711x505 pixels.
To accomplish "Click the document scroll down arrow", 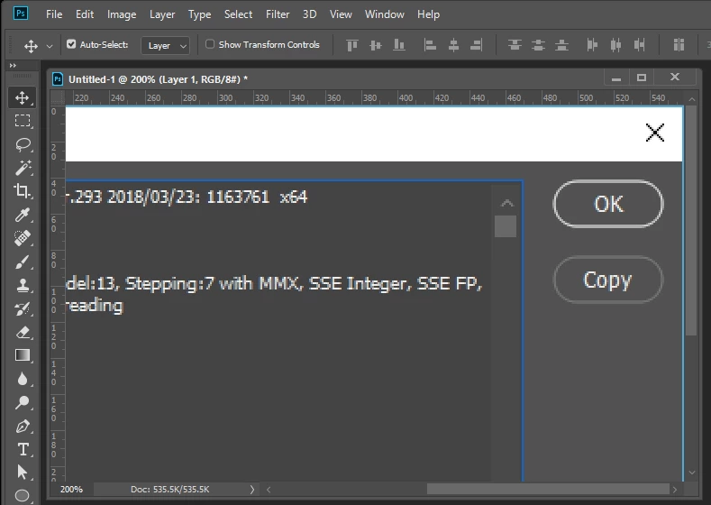I will click(692, 473).
